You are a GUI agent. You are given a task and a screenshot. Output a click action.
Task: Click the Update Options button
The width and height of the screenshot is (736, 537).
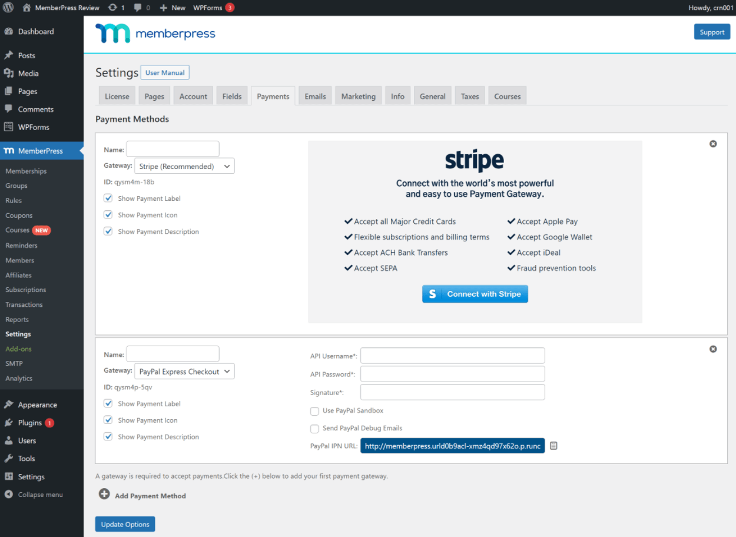pos(125,524)
